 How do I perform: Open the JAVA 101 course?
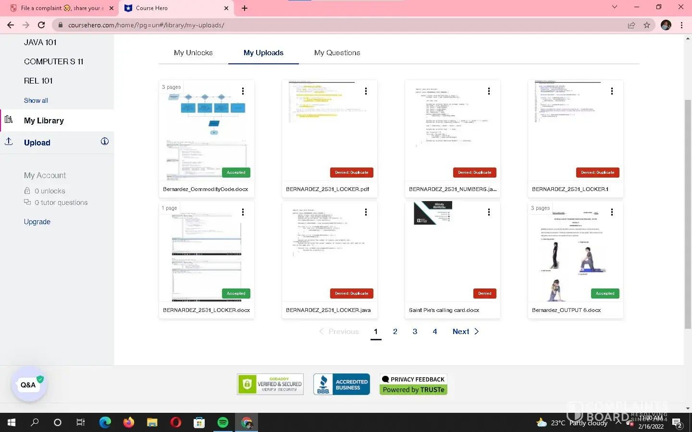[40, 42]
